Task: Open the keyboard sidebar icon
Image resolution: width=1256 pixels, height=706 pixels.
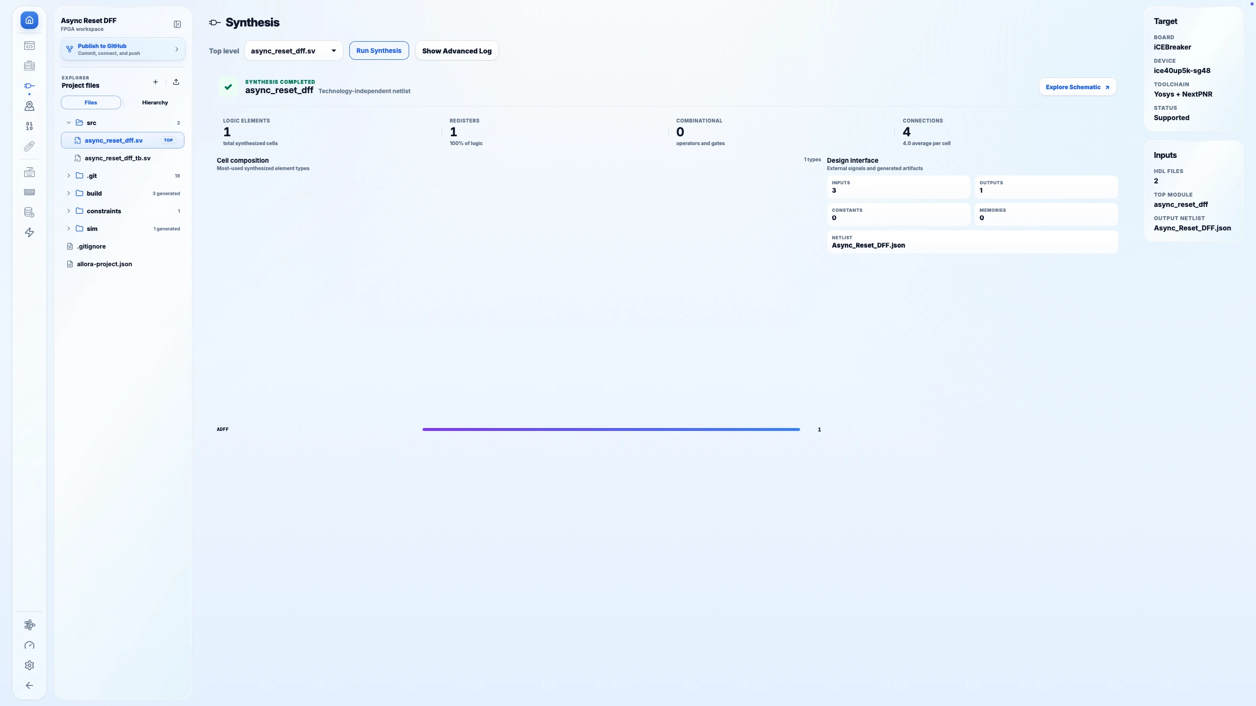Action: (x=29, y=172)
